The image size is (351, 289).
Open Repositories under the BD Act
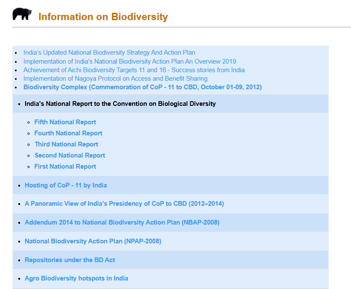tap(70, 260)
